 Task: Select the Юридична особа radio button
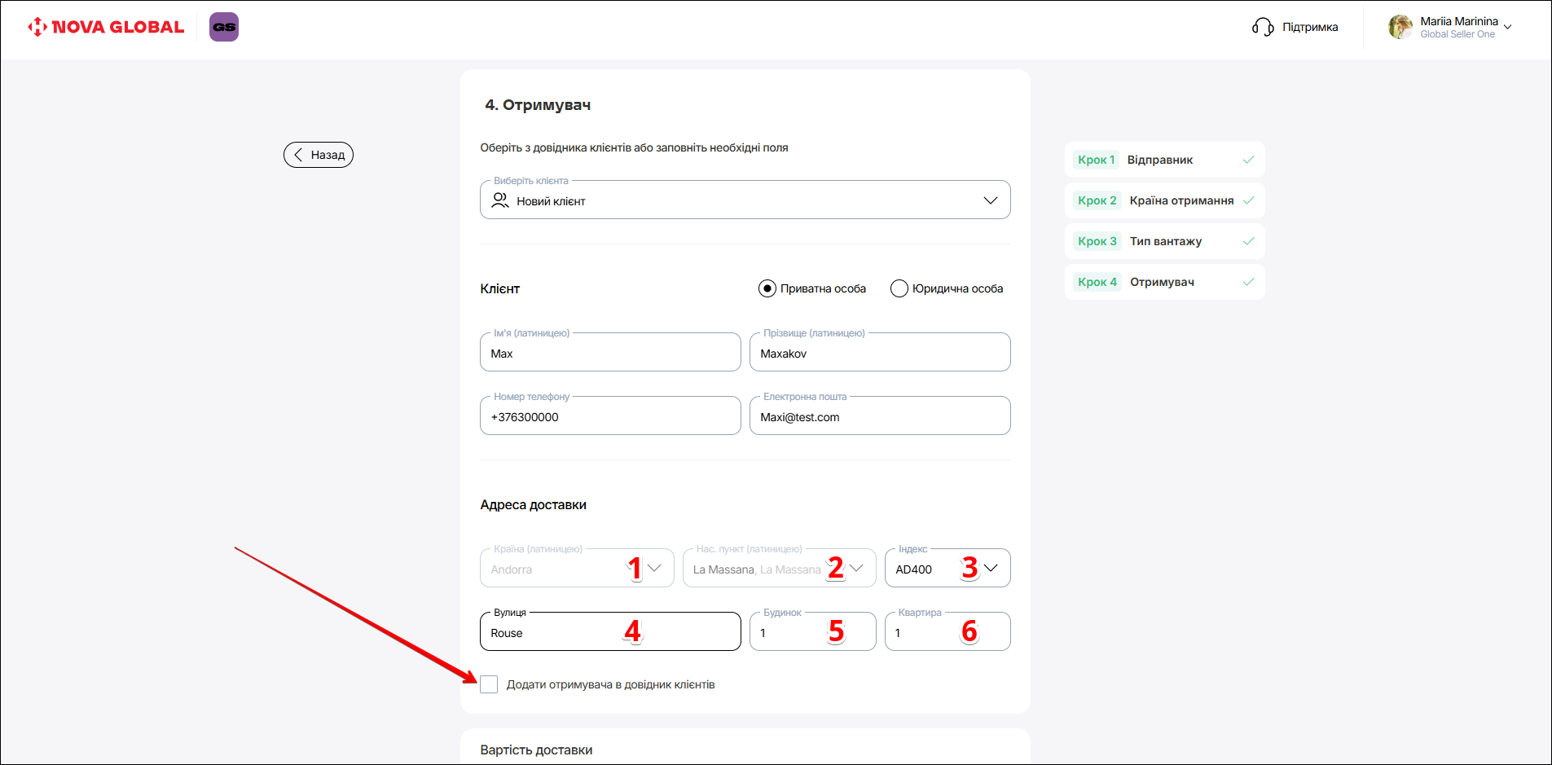[x=899, y=288]
